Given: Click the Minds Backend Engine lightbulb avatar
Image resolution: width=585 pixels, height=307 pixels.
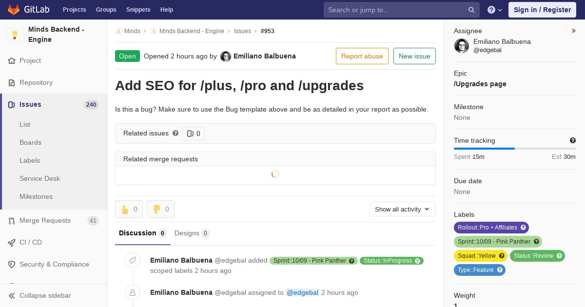Looking at the screenshot, I should point(15,35).
